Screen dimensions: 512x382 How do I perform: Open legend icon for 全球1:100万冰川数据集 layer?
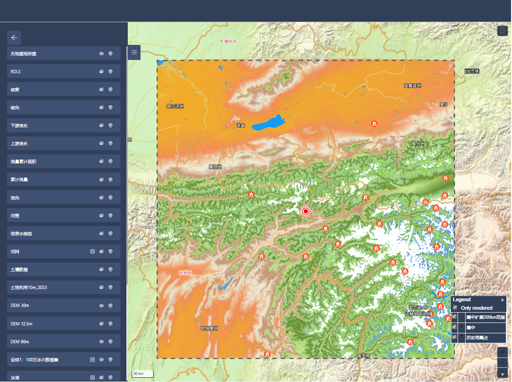92,359
